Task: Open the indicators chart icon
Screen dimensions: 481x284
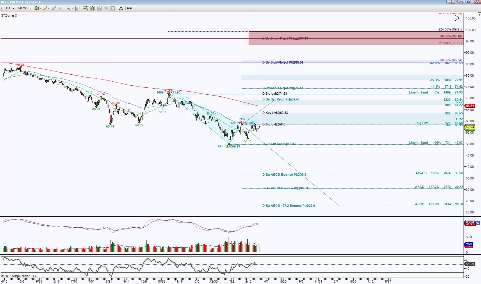Action: [99, 8]
